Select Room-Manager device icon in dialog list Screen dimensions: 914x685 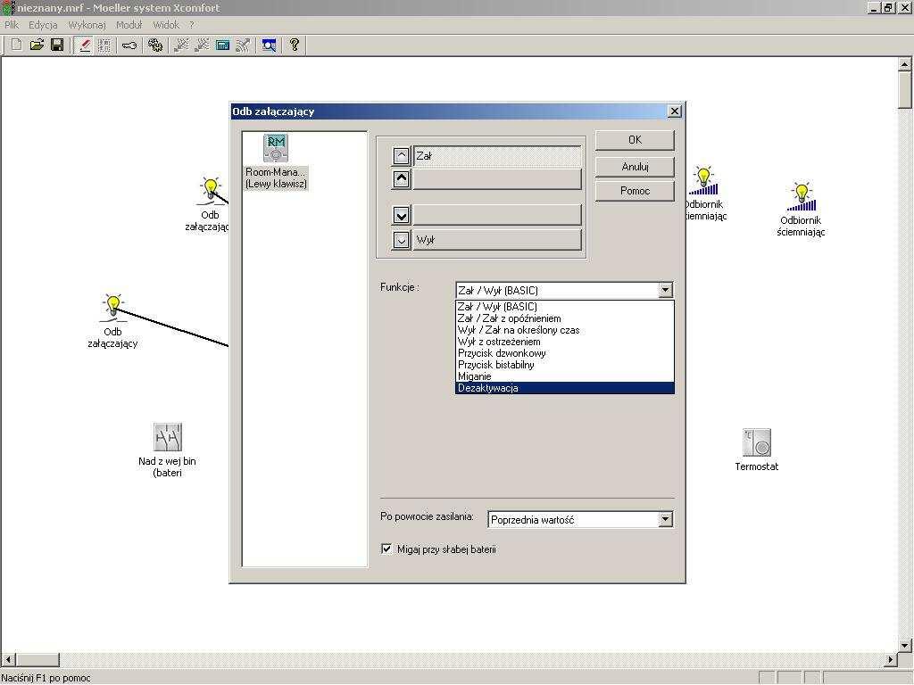click(x=276, y=148)
